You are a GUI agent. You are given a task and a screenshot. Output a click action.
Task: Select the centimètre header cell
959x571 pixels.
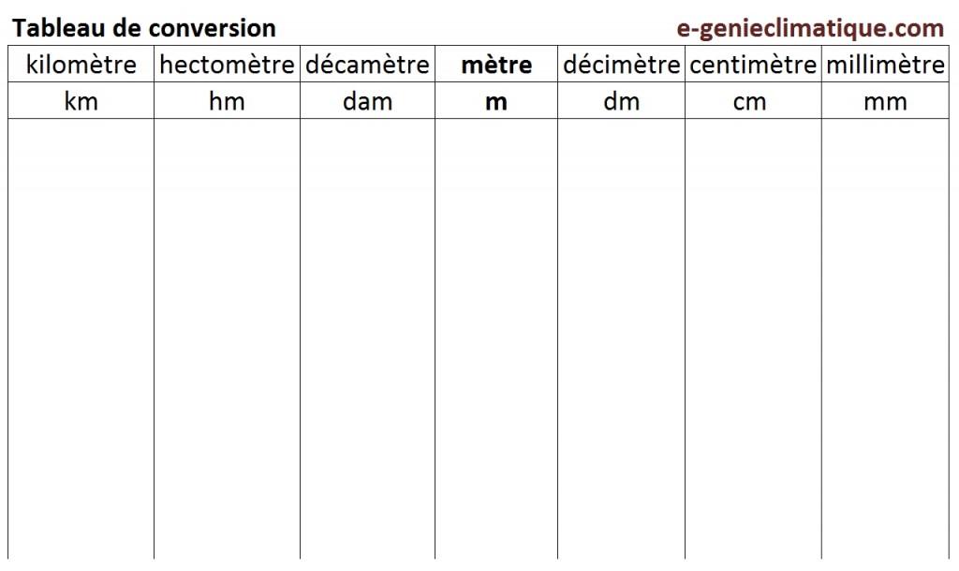pyautogui.click(x=753, y=65)
